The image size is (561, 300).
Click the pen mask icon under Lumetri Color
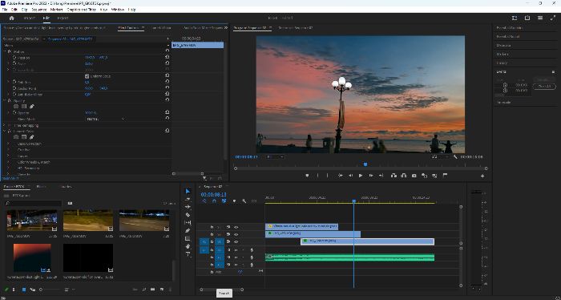(32, 137)
